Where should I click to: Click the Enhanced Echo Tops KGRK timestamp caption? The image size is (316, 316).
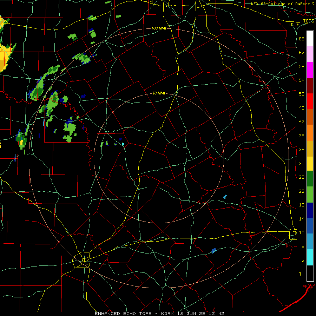pos(159,314)
